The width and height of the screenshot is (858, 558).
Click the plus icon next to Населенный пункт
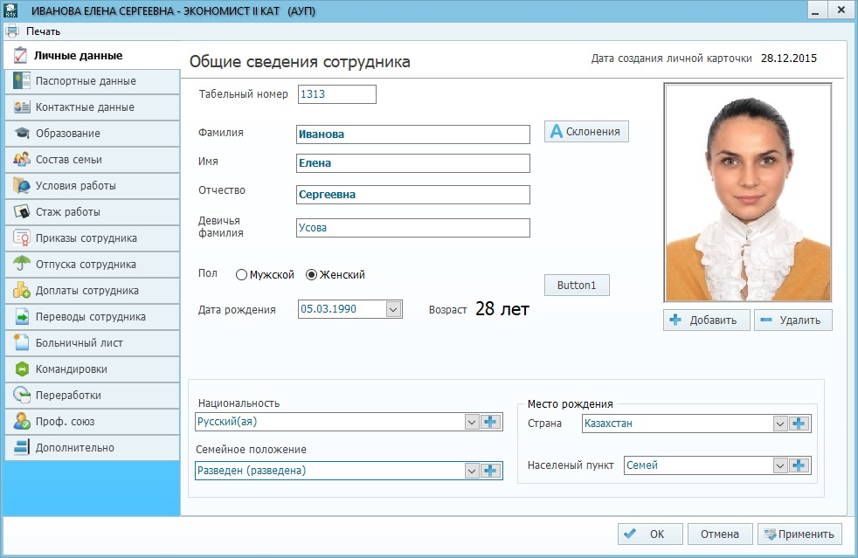click(799, 465)
